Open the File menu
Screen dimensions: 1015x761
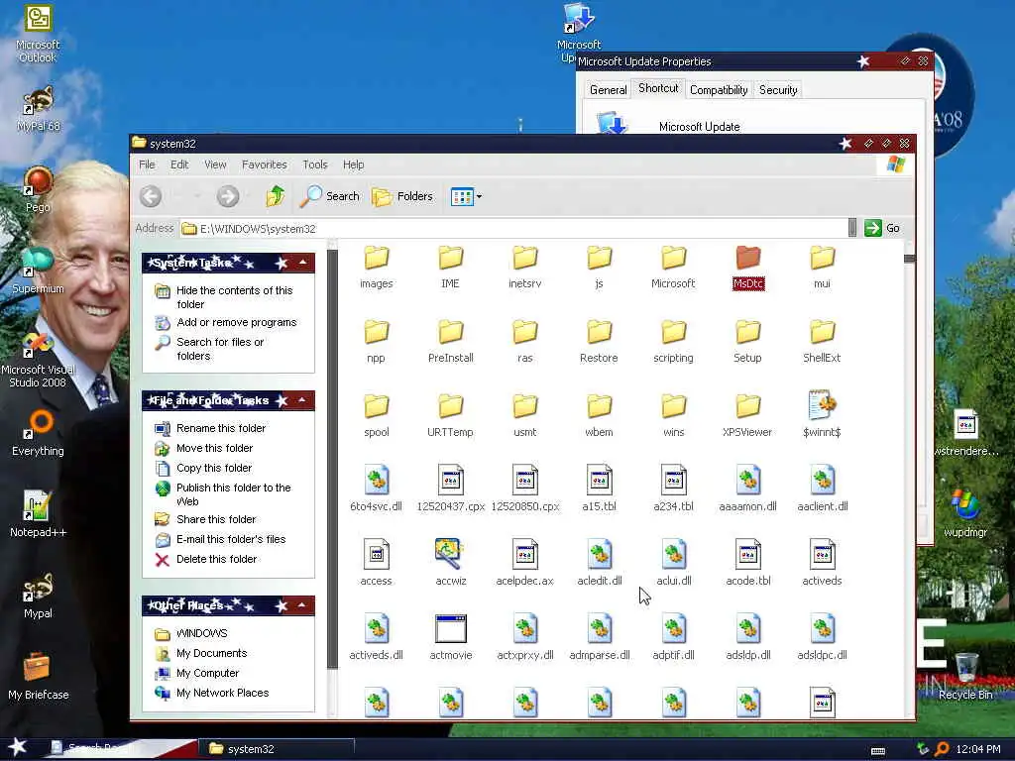147,164
